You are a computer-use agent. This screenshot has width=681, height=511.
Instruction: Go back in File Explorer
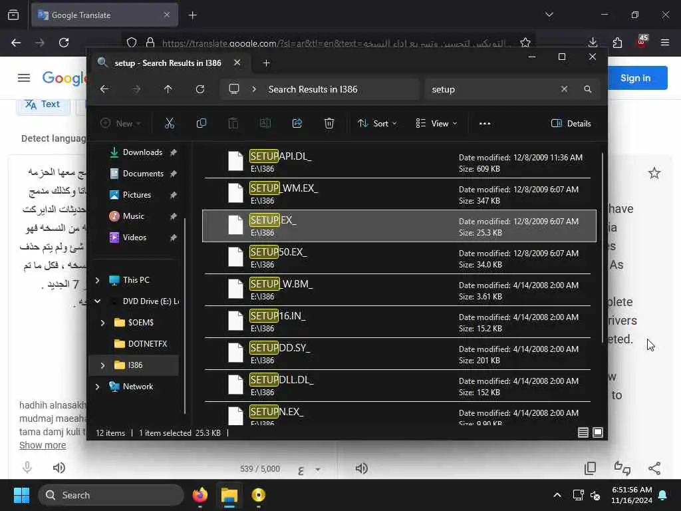coord(104,89)
